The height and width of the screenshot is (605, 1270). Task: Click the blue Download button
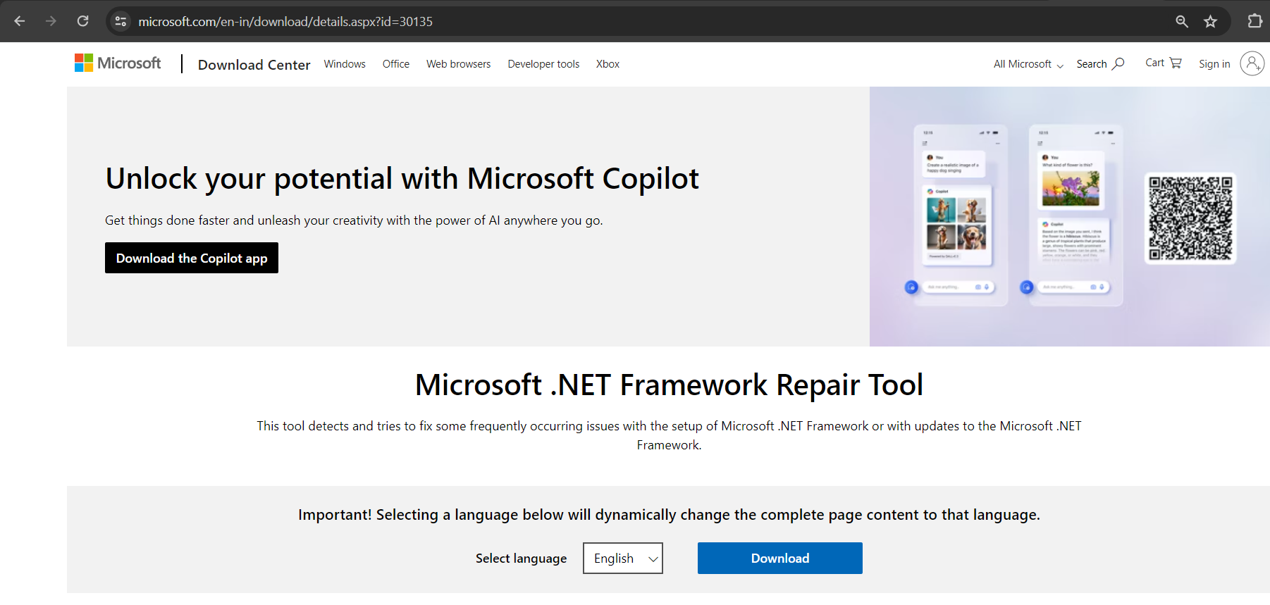tap(780, 558)
